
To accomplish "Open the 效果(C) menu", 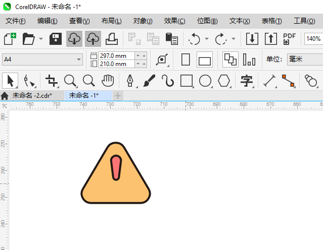I will [x=175, y=21].
